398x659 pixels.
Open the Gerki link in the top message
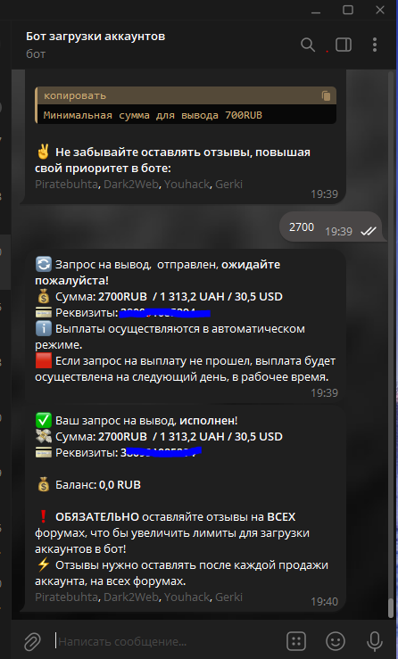228,184
